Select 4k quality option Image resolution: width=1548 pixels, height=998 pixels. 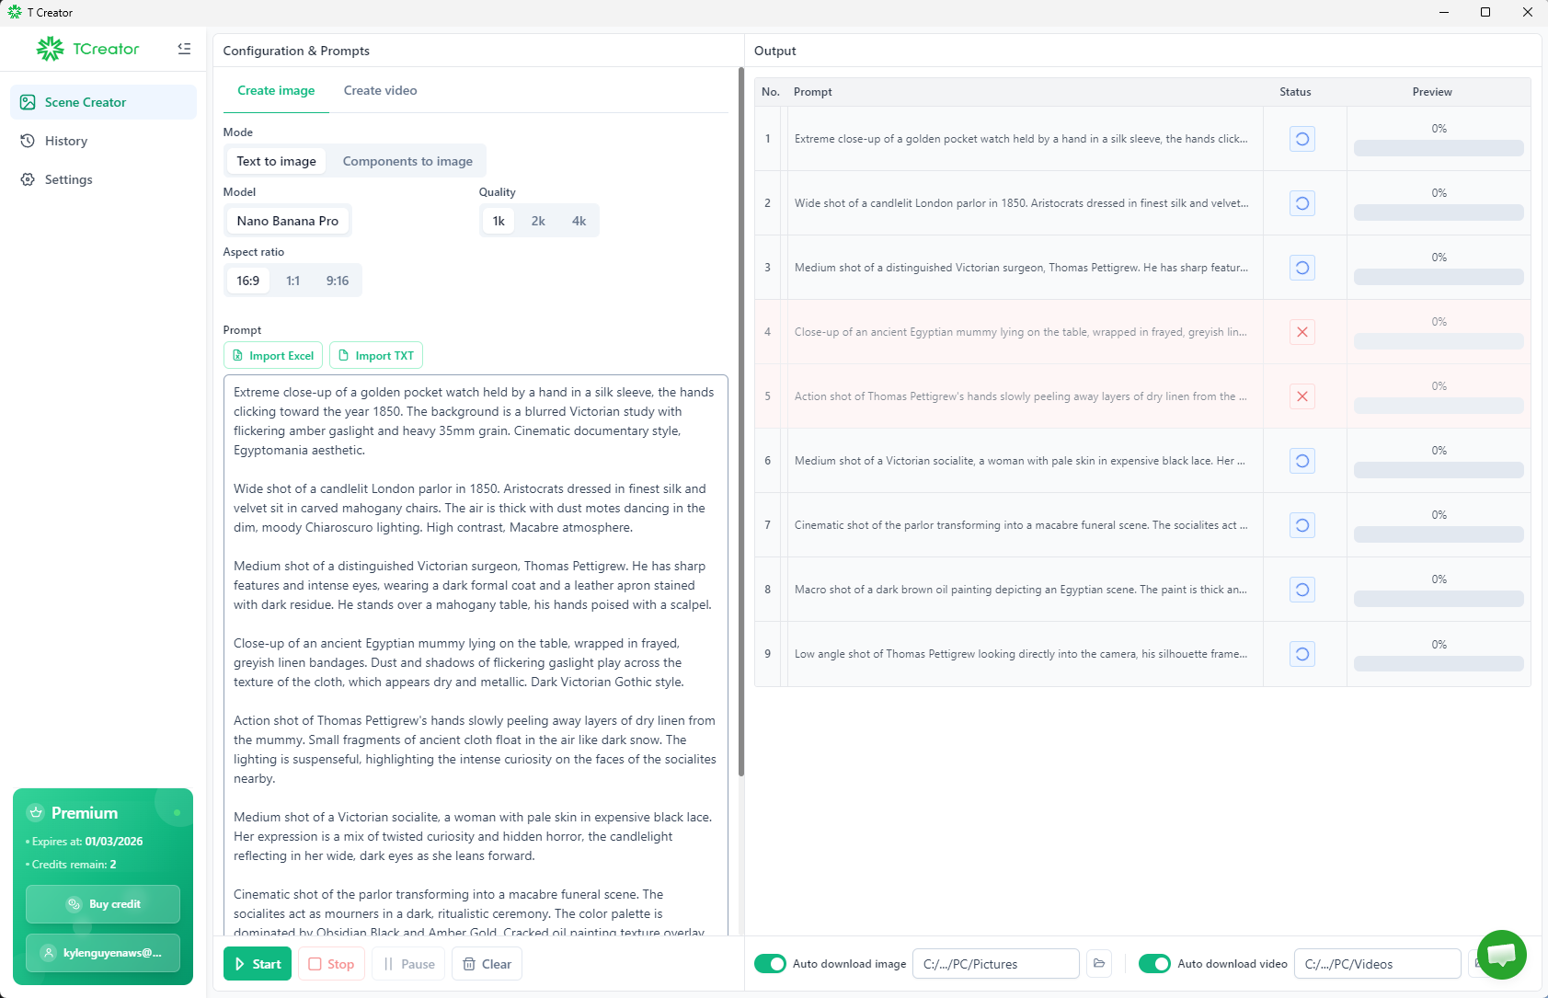pyautogui.click(x=579, y=221)
